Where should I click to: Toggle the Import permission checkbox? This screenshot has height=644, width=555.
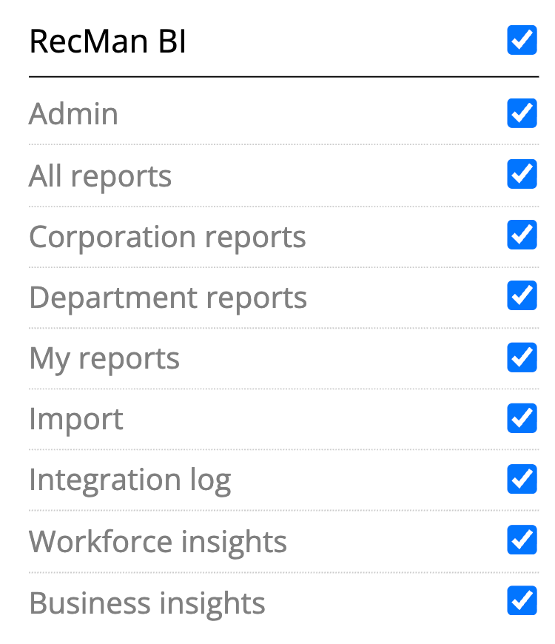[522, 417]
